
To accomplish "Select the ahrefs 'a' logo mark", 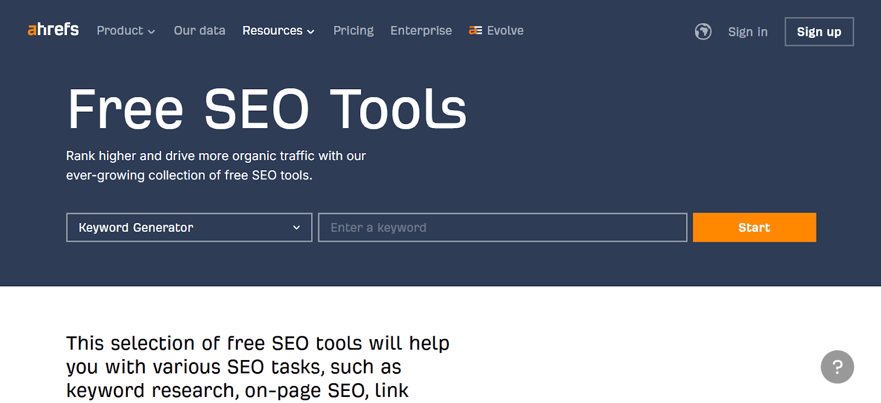I will point(32,30).
